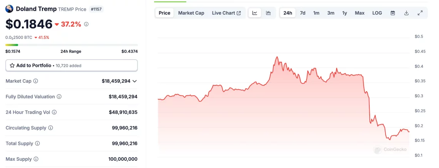Click the Doland Tremp coin logo

click(9, 9)
